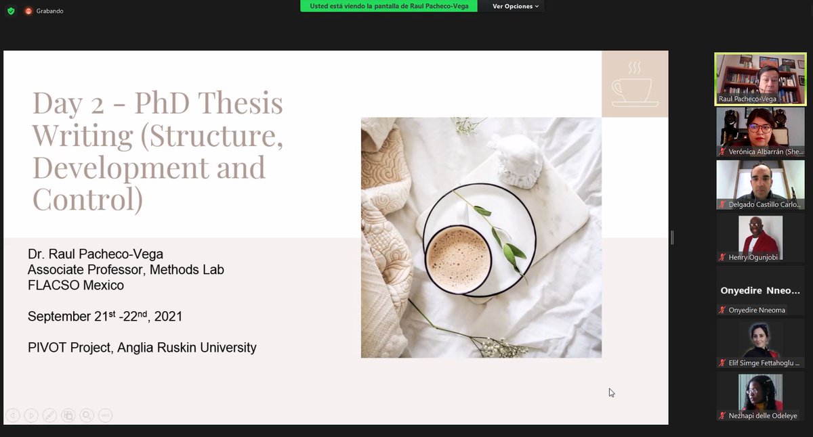Click the muted mic icon for Onyedire Nneoma
813x437 pixels.
tap(722, 310)
